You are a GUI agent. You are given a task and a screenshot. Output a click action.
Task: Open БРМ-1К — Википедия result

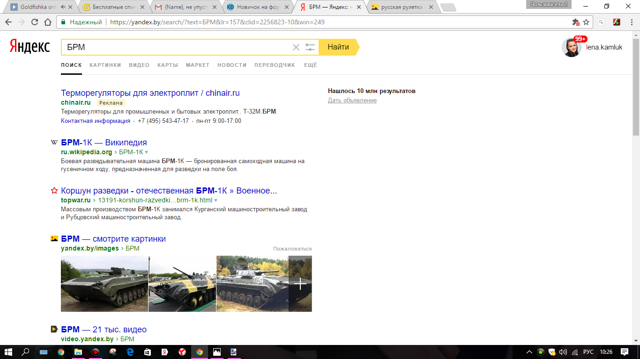pos(104,143)
